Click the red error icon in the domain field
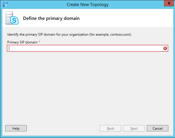 (x=165, y=48)
